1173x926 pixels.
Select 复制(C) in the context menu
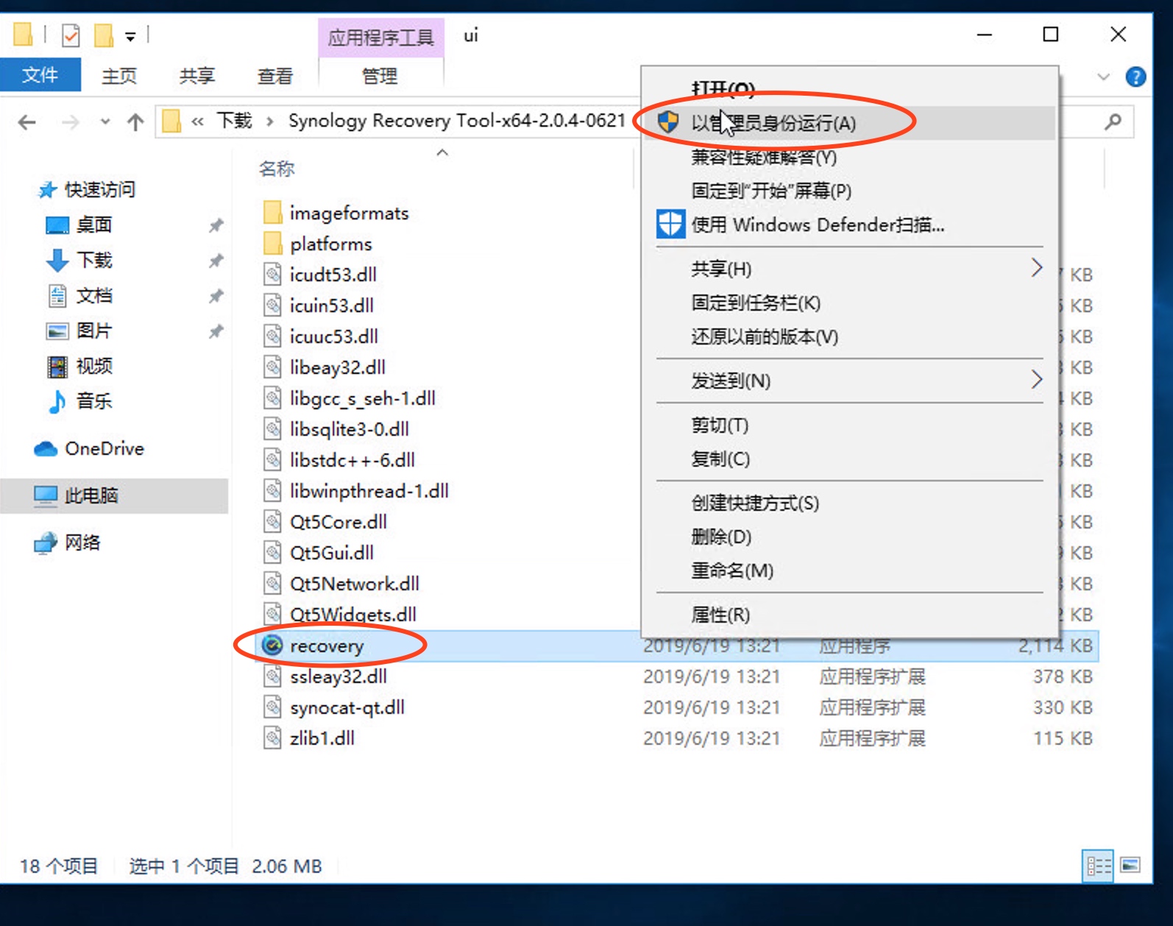pos(849,459)
